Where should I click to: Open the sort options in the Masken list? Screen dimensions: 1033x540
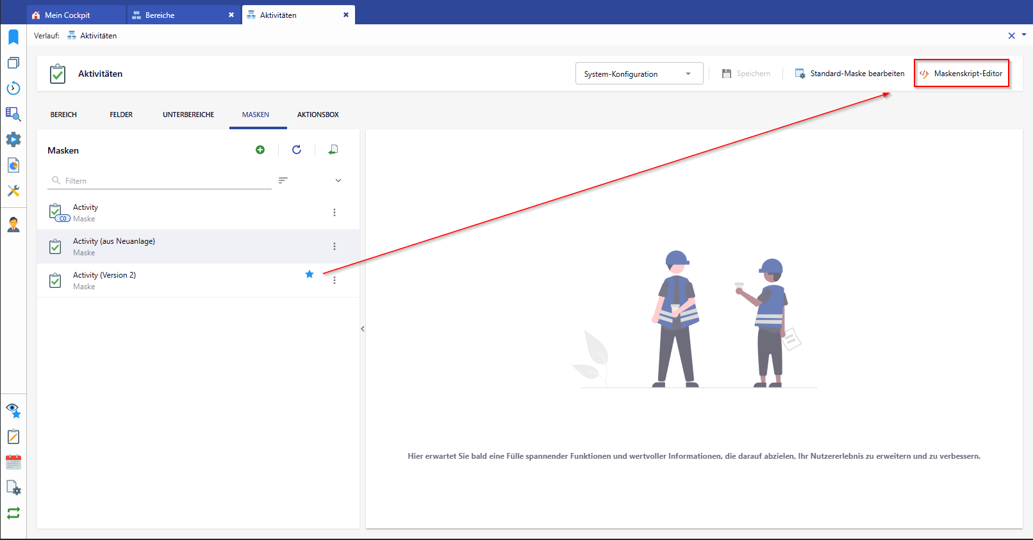[x=283, y=180]
